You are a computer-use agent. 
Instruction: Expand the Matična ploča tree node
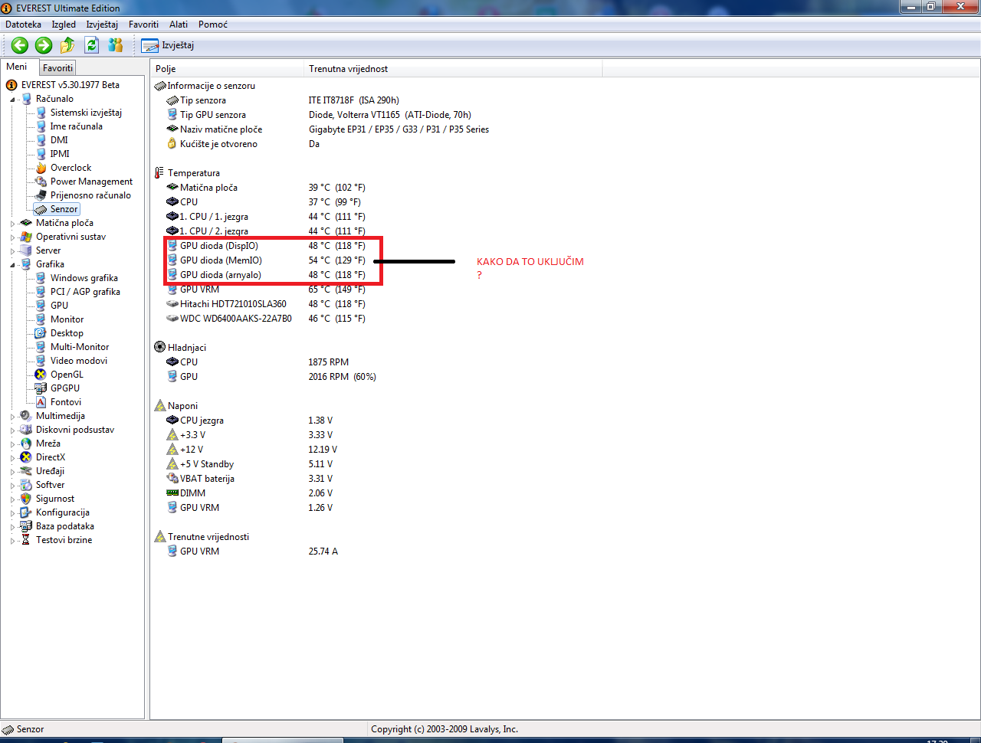click(12, 223)
